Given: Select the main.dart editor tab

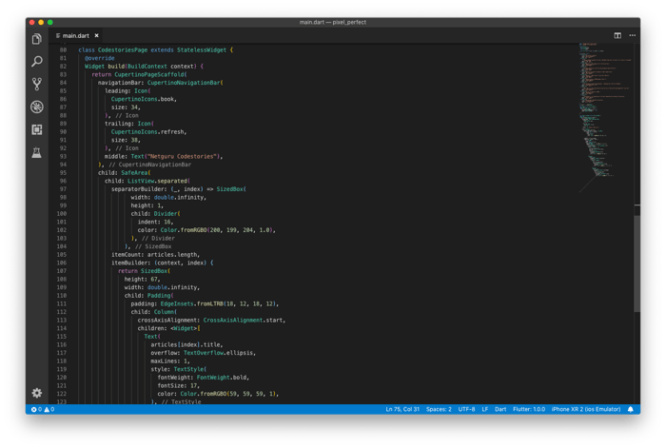Looking at the screenshot, I should tap(76, 35).
